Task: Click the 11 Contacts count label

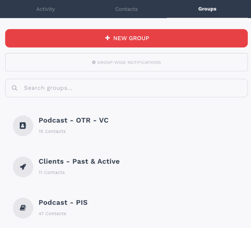Action: coord(51,173)
